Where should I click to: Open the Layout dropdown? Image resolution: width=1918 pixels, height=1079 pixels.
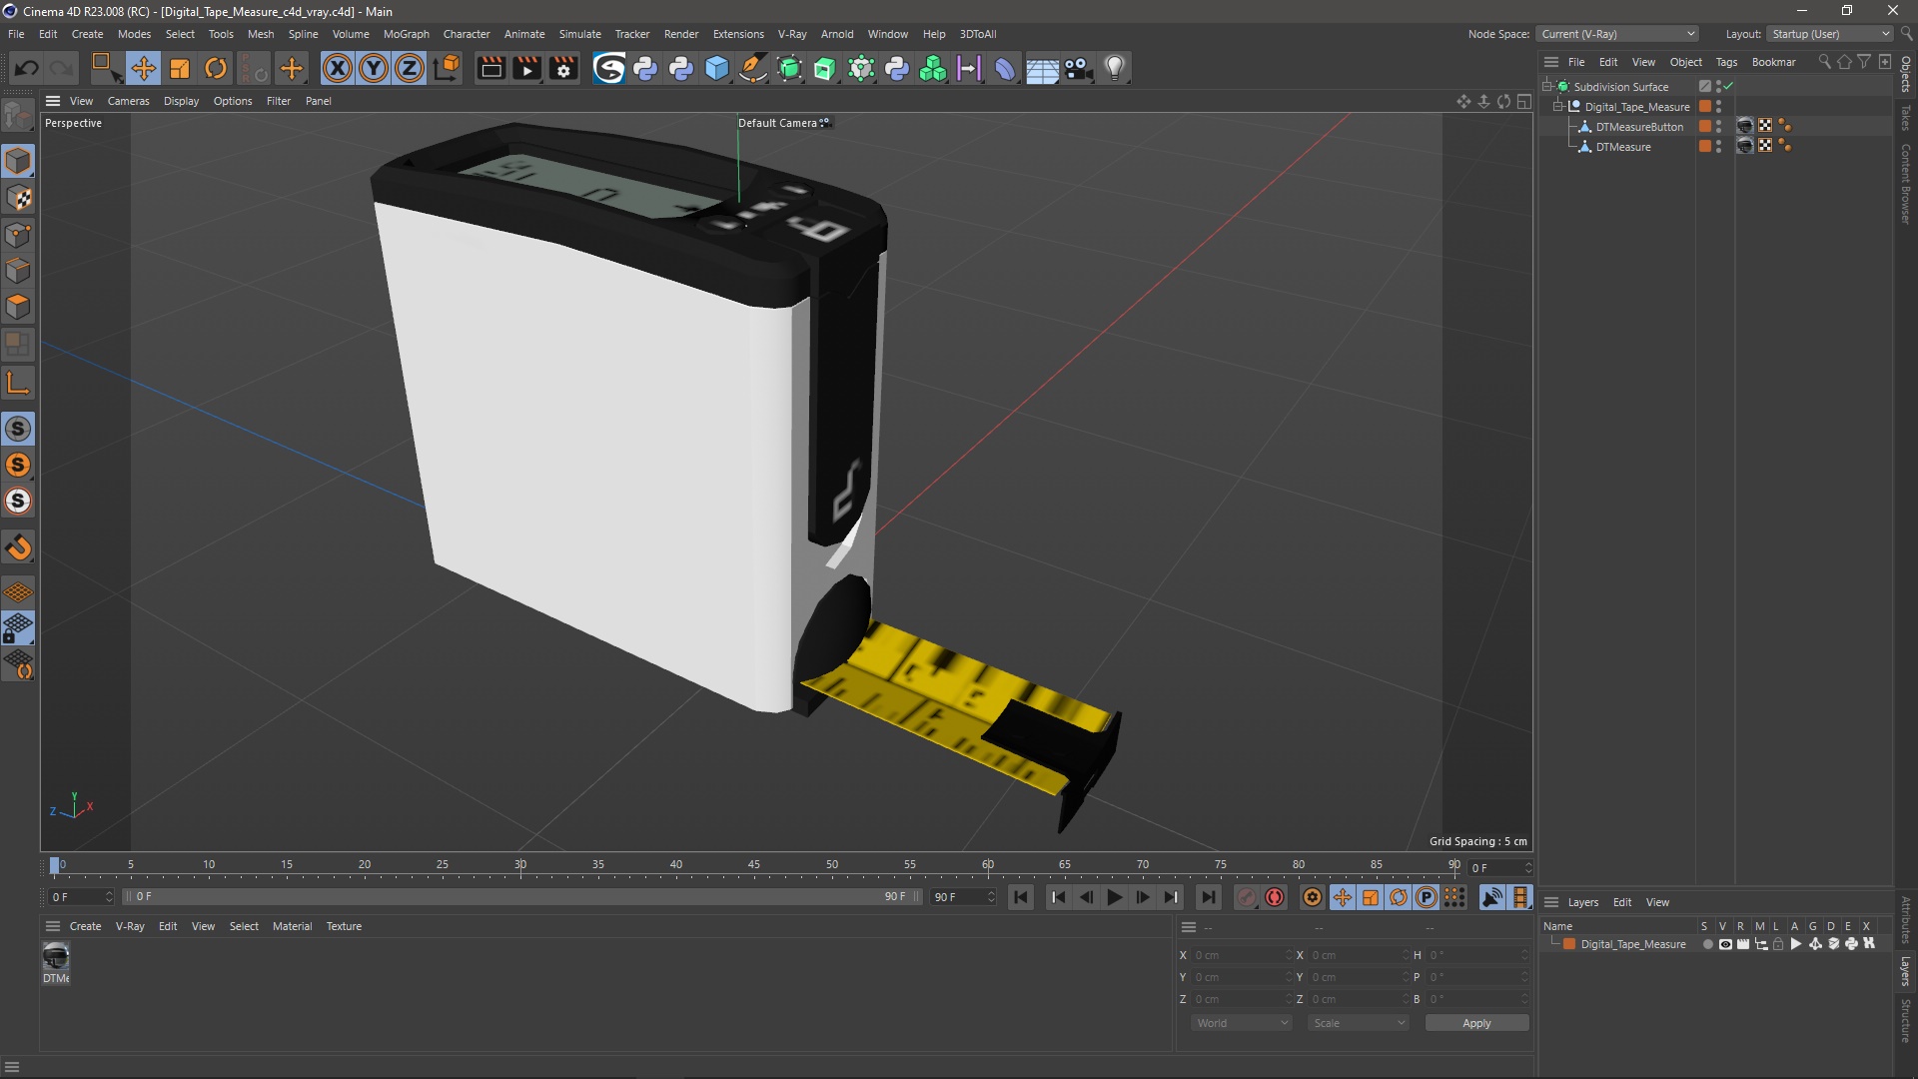coord(1830,34)
